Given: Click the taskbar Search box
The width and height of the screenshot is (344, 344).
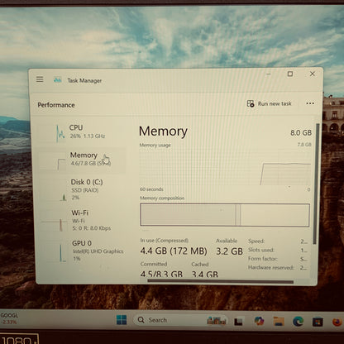Looking at the screenshot, I should [180, 320].
